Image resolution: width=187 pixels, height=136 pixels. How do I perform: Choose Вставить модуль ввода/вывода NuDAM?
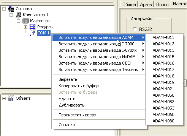(x=99, y=57)
